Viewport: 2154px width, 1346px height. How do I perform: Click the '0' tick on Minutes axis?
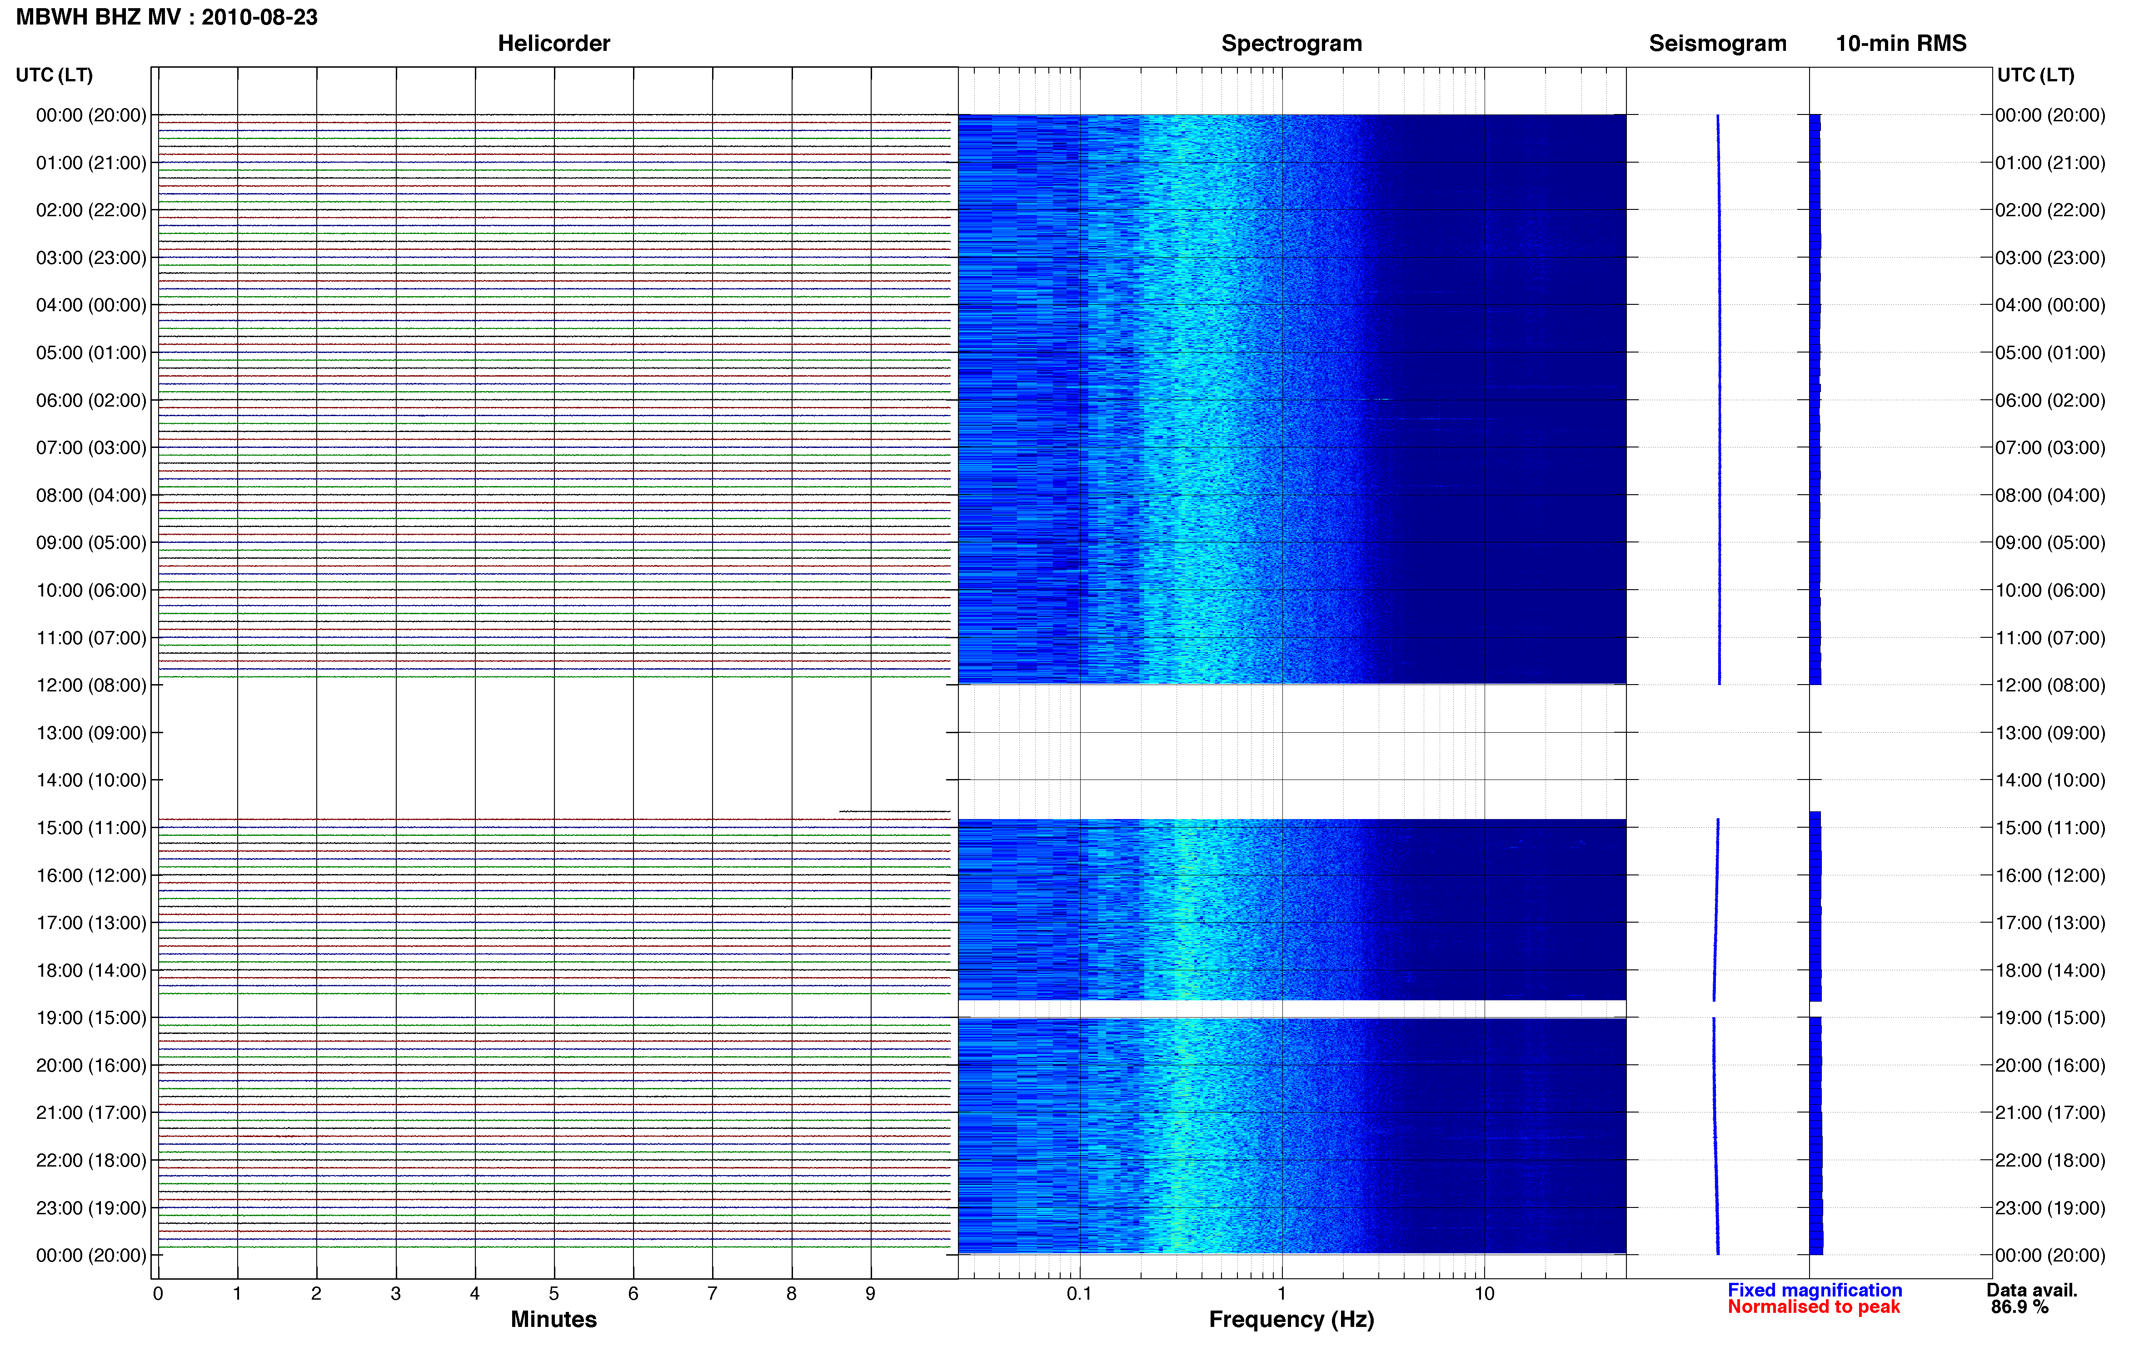[x=158, y=1293]
